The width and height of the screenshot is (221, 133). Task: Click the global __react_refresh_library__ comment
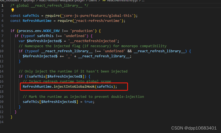coord(49,6)
